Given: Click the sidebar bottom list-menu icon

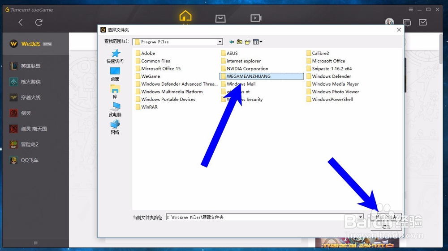Looking at the screenshot, I should point(36,243).
